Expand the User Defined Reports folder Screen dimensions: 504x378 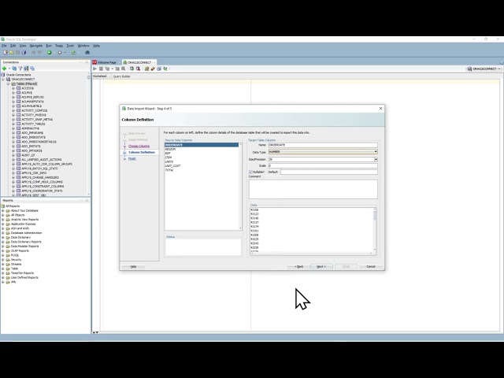point(3,277)
